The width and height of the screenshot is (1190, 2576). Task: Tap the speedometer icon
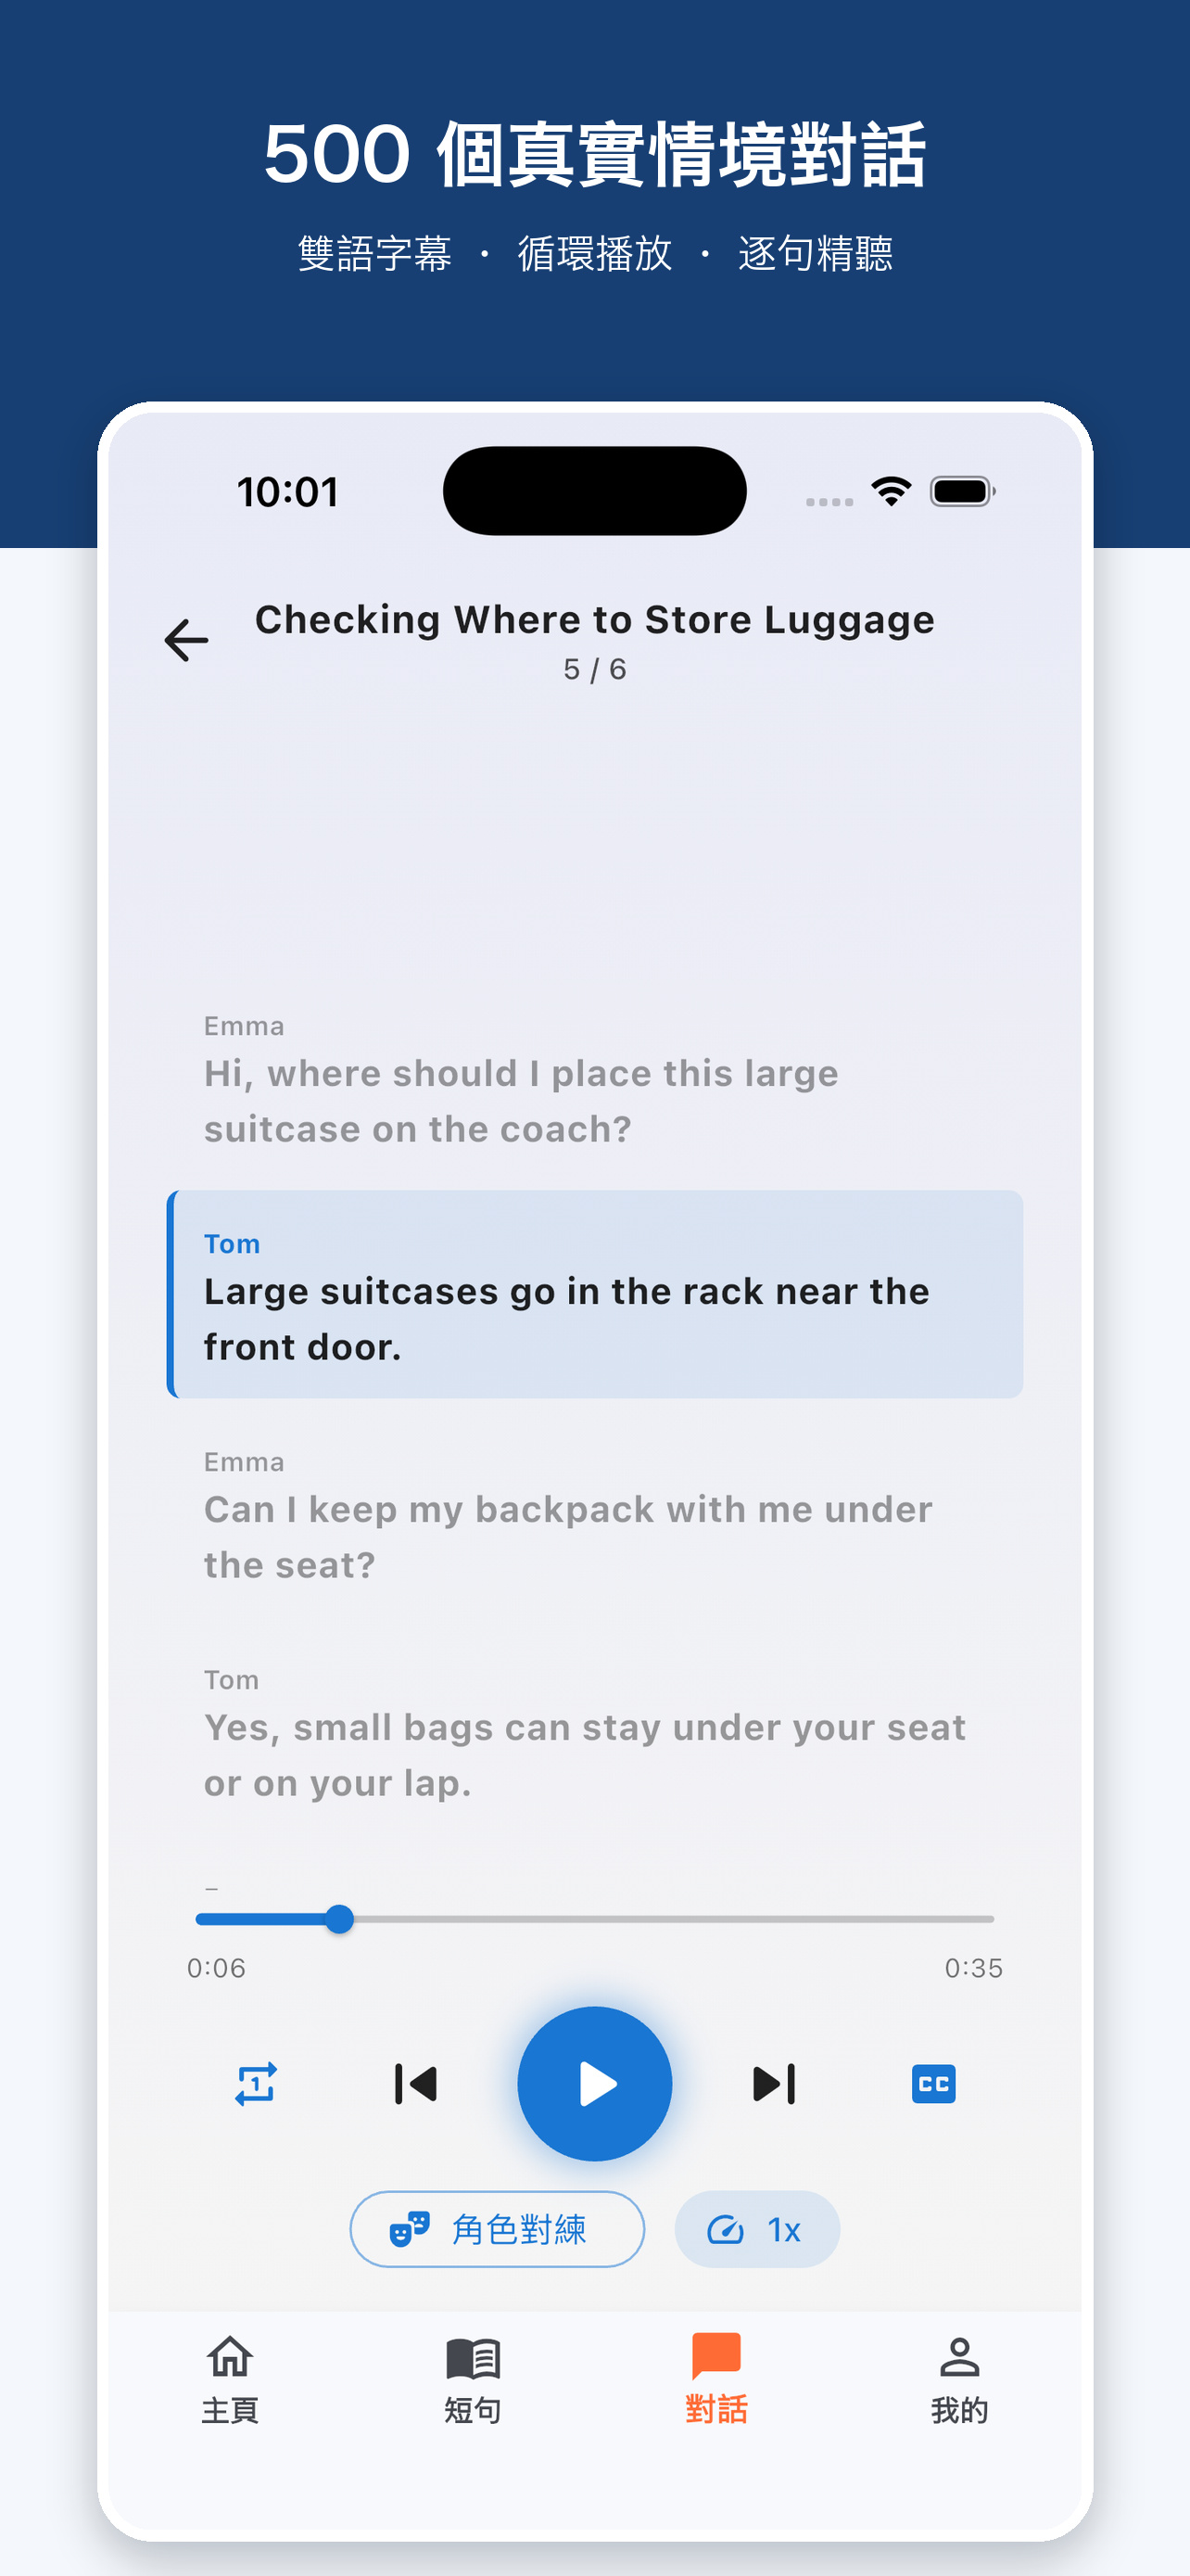pos(726,2229)
